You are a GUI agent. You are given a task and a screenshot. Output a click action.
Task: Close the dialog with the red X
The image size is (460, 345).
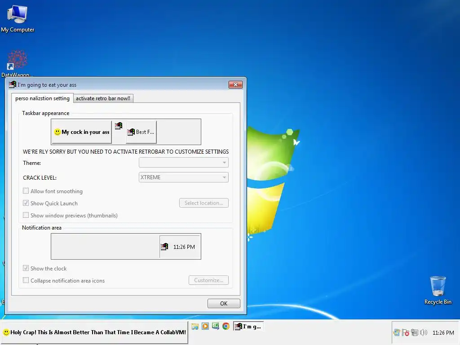(235, 84)
